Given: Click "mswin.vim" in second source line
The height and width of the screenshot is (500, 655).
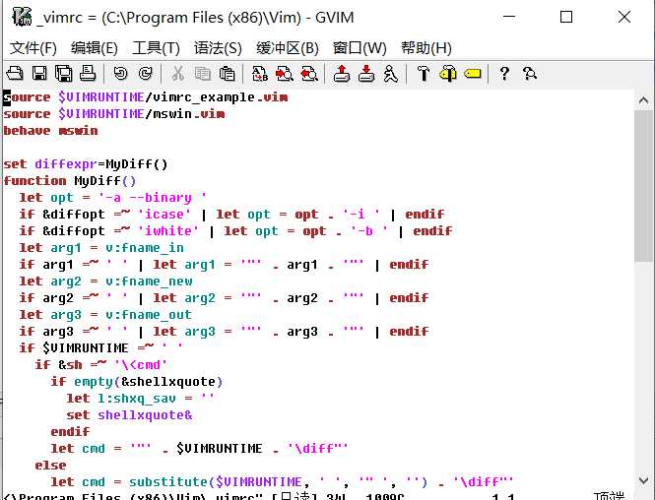Looking at the screenshot, I should pos(189,114).
